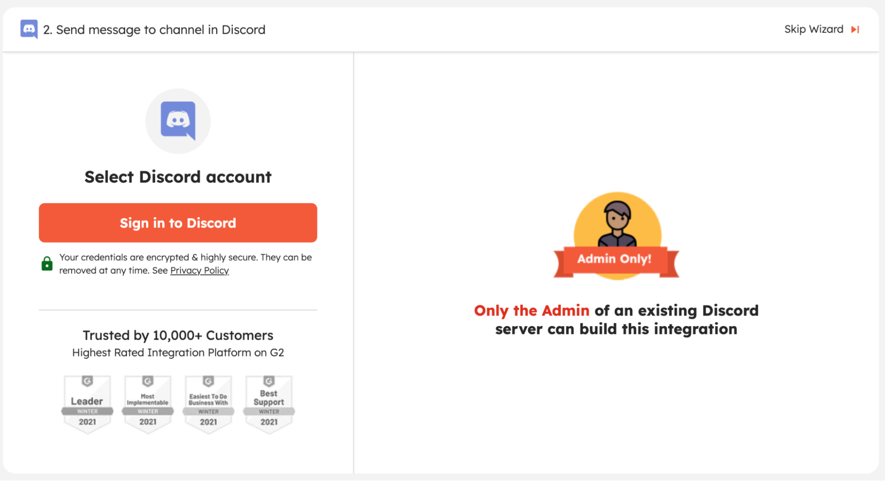Click the Skip Wizard text
885x481 pixels.
(x=814, y=29)
